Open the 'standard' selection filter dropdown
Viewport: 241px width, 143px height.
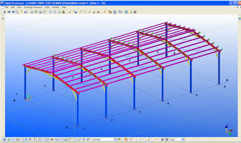(x=115, y=139)
